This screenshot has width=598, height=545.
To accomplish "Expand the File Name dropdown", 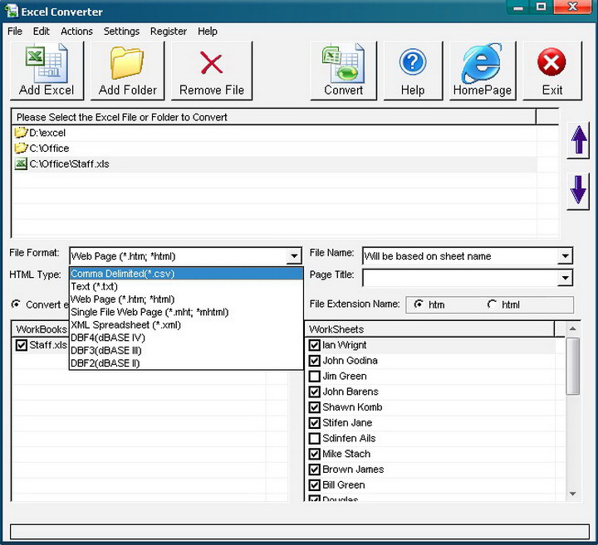I will 565,257.
